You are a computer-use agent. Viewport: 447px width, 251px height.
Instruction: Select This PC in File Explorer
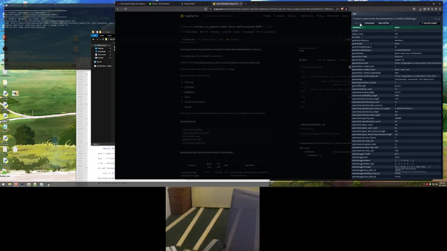99,62
